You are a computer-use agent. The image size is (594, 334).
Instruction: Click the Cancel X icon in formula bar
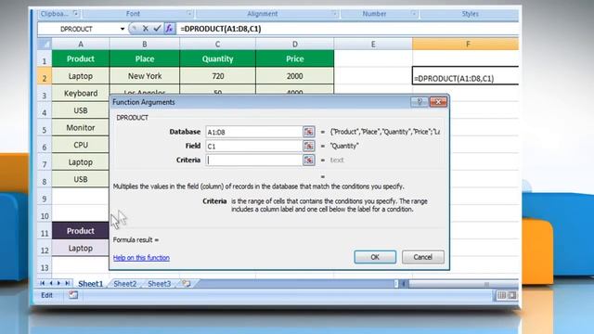point(146,29)
